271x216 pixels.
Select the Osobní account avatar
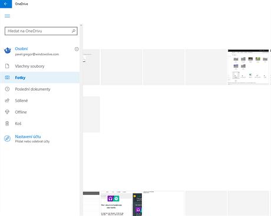tap(8, 51)
